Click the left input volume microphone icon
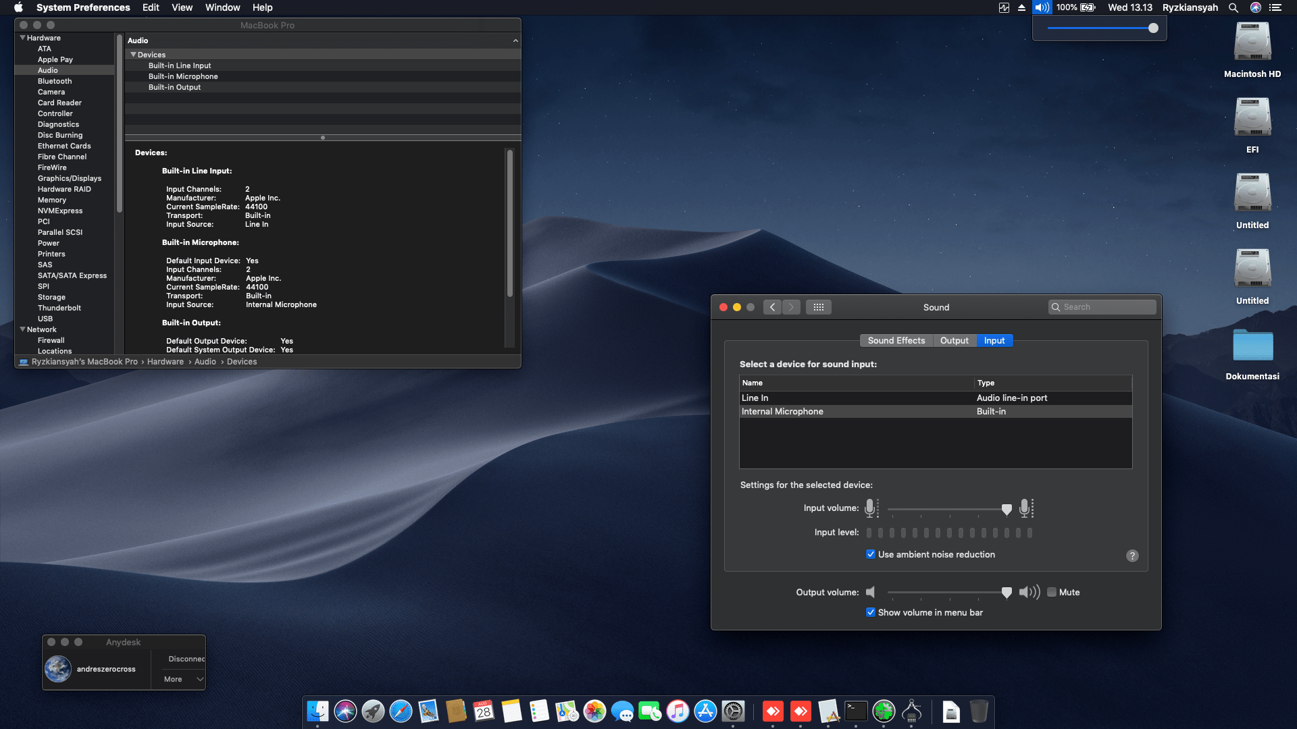The height and width of the screenshot is (729, 1297). 871,509
